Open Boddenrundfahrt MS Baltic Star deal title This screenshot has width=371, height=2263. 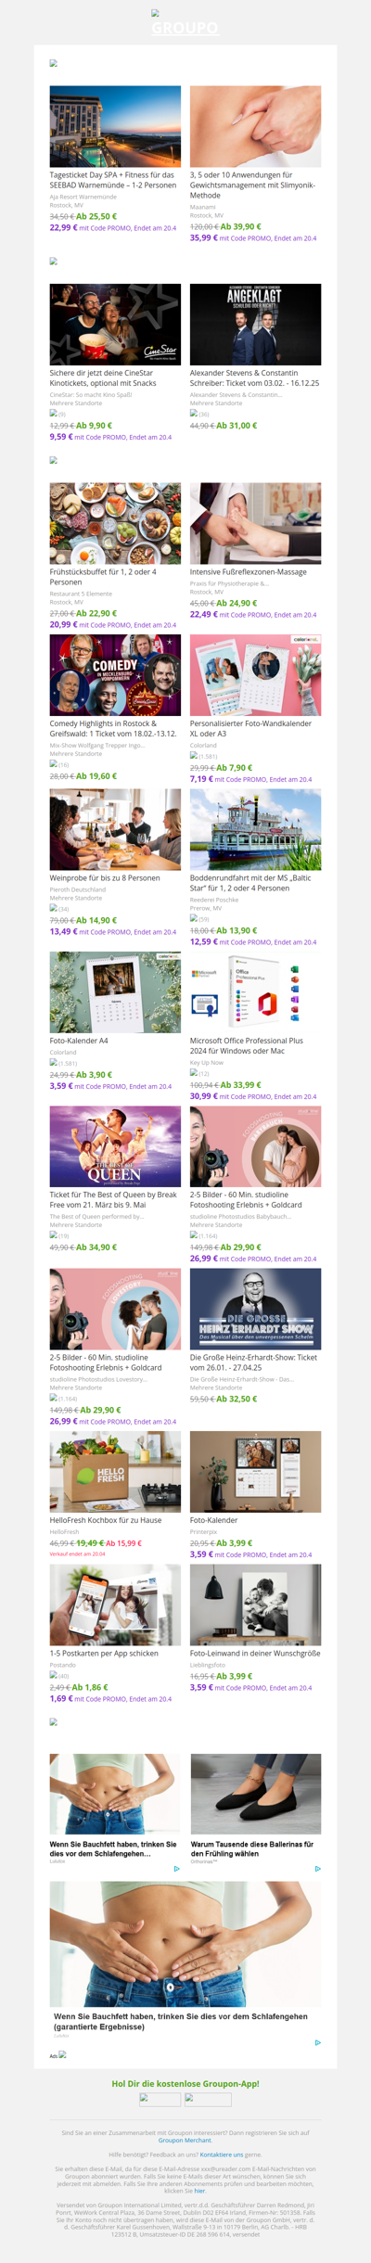point(250,883)
